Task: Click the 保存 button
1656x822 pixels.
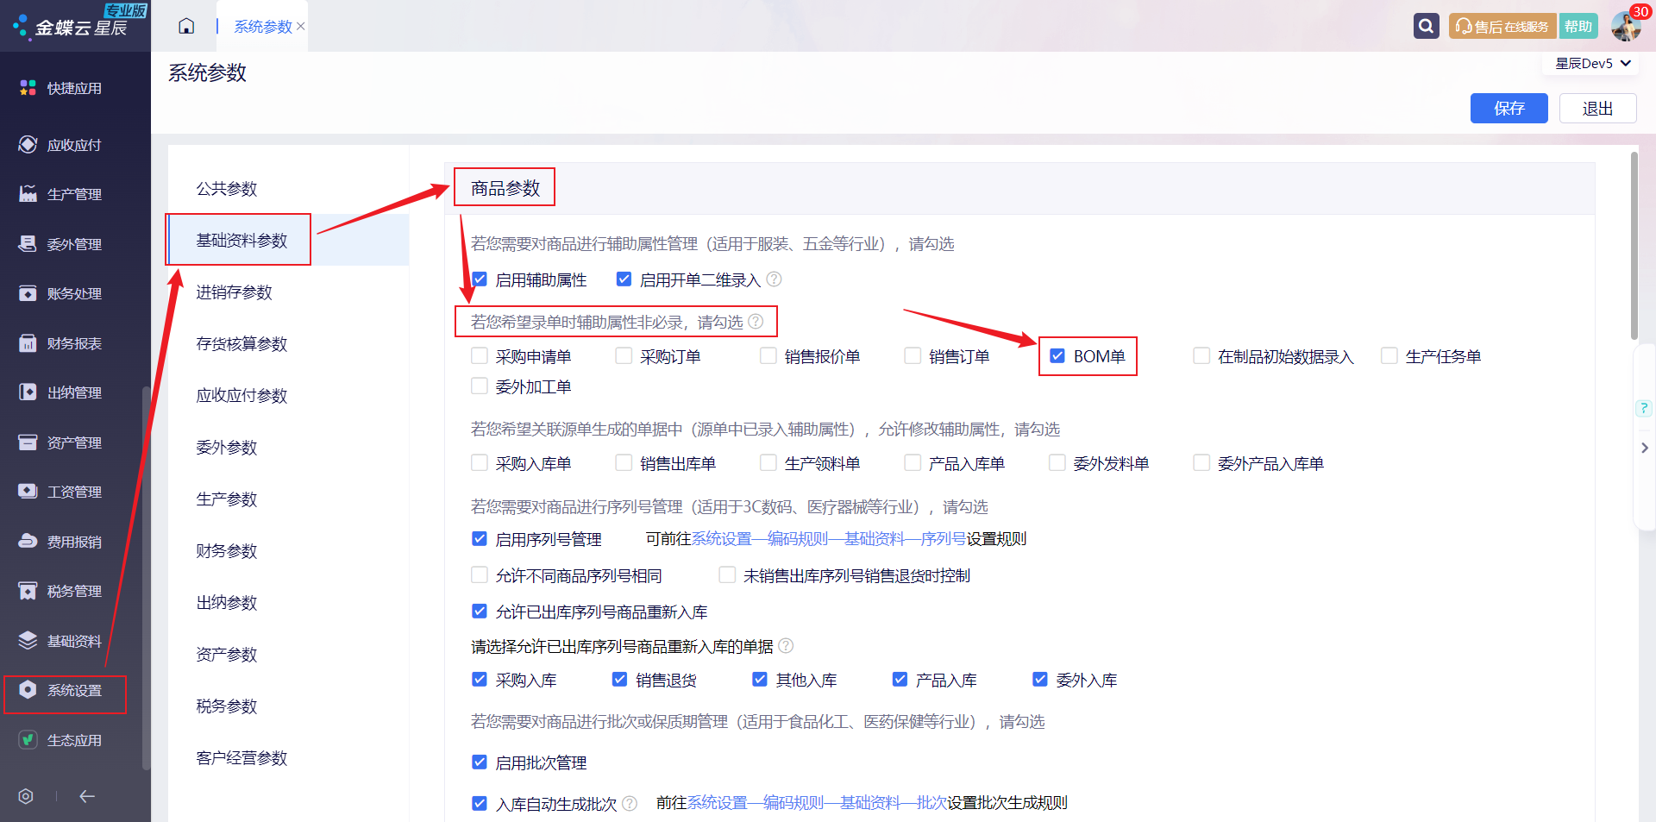Action: click(x=1509, y=109)
